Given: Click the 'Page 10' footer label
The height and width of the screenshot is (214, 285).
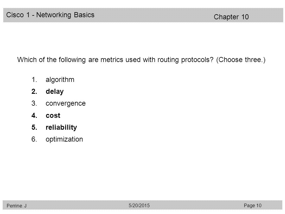Looking at the screenshot, I should click(x=253, y=205).
